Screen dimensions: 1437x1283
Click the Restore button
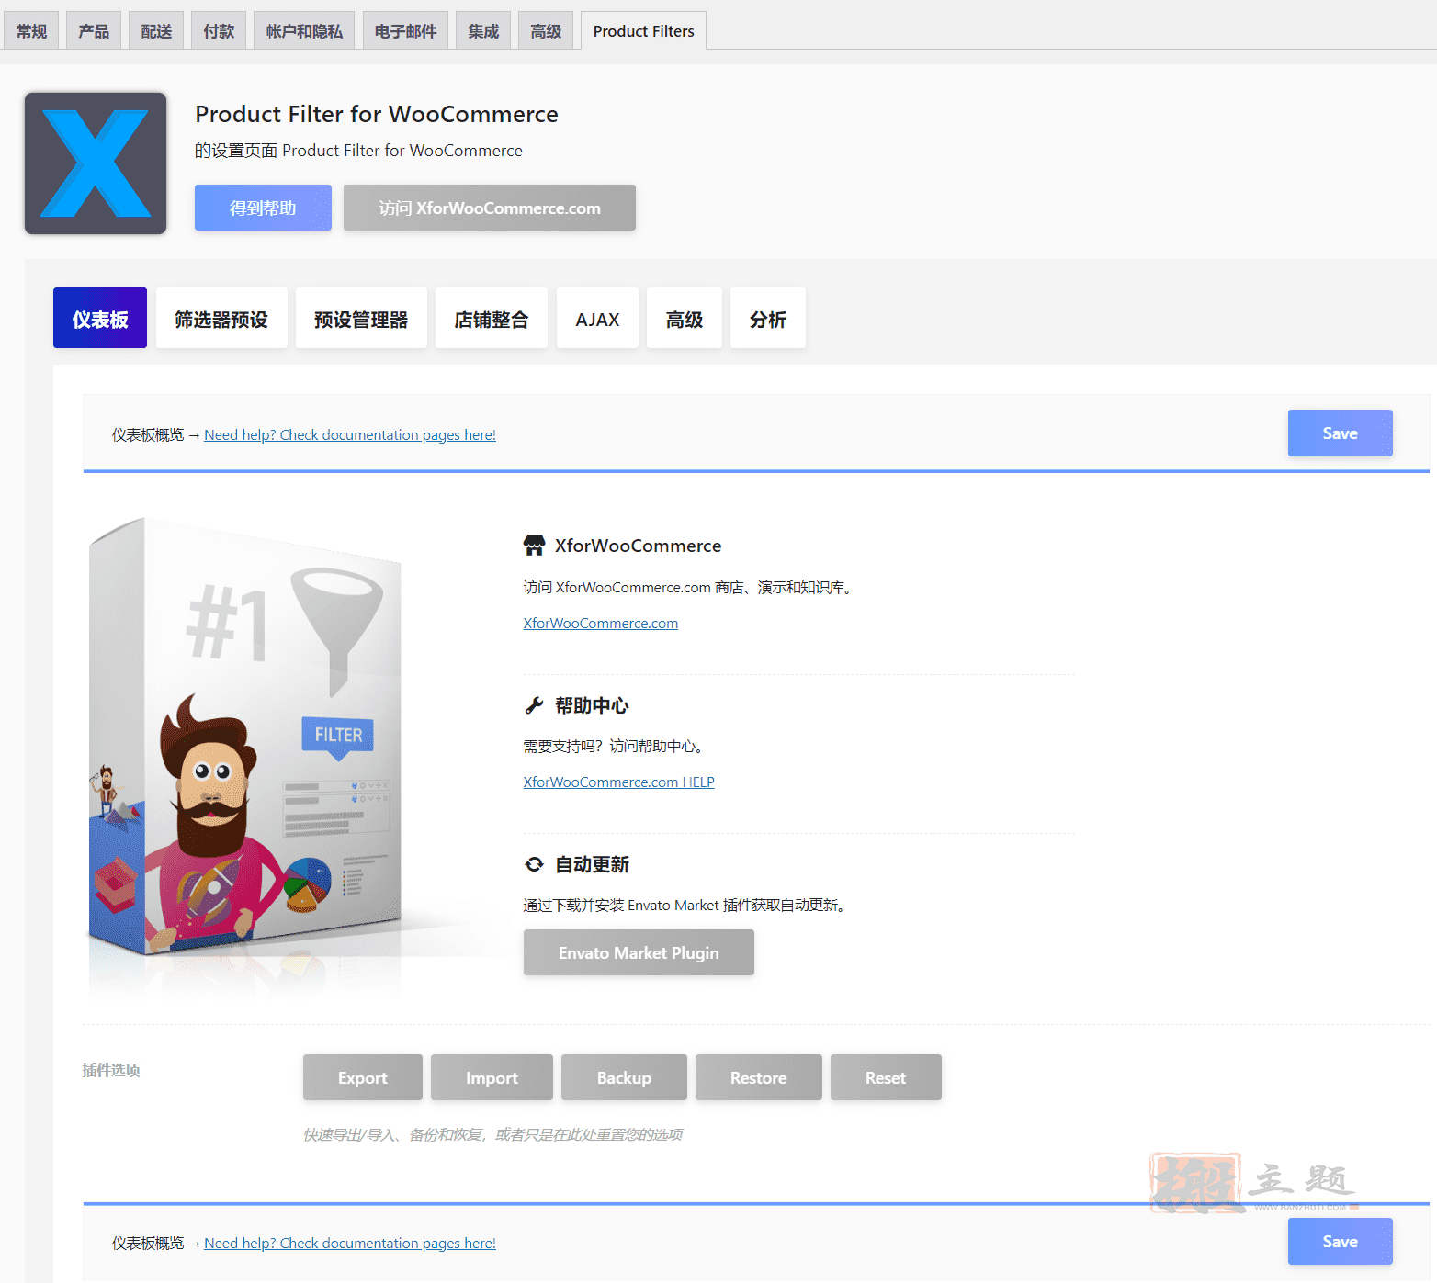(759, 1077)
